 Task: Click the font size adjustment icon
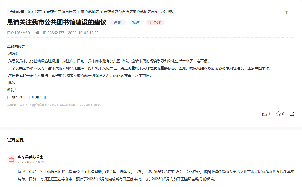pos(285,12)
